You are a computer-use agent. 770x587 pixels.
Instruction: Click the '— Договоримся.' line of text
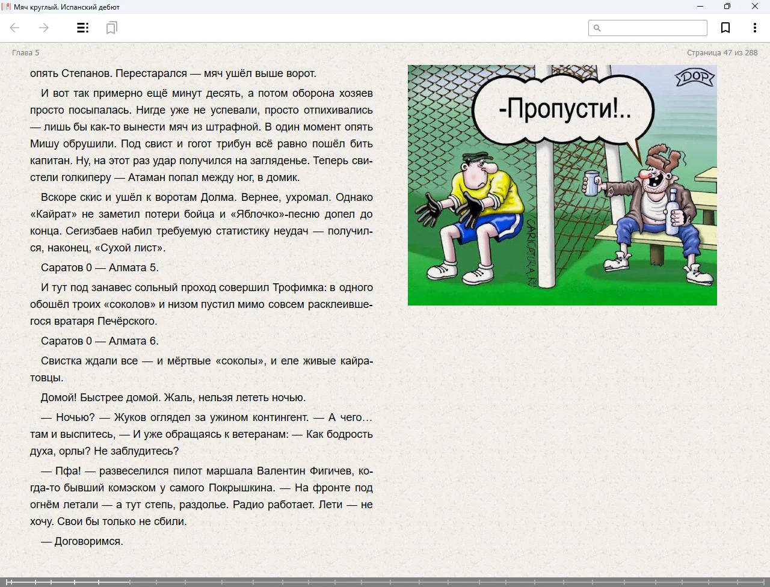pyautogui.click(x=82, y=541)
